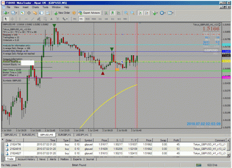Viewport: 232px width, 168px height.
Task: Sort orders by the Comment column
Action: pos(203,140)
